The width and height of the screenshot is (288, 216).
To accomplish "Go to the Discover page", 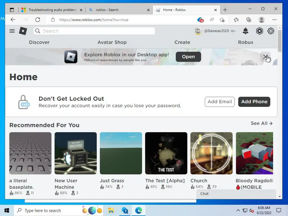I will pos(39,42).
